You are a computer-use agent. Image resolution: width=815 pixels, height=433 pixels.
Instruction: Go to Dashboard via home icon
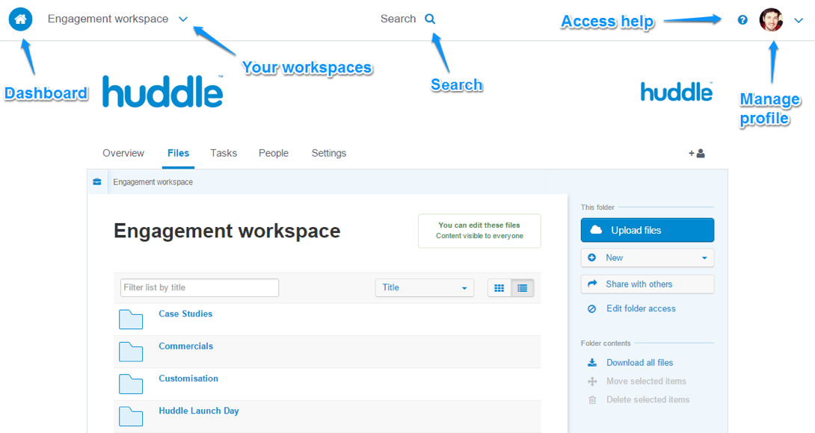click(20, 19)
